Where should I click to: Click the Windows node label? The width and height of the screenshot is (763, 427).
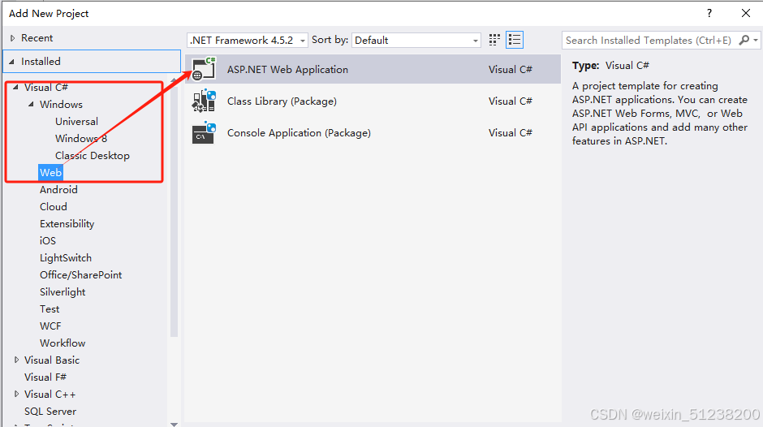point(62,104)
